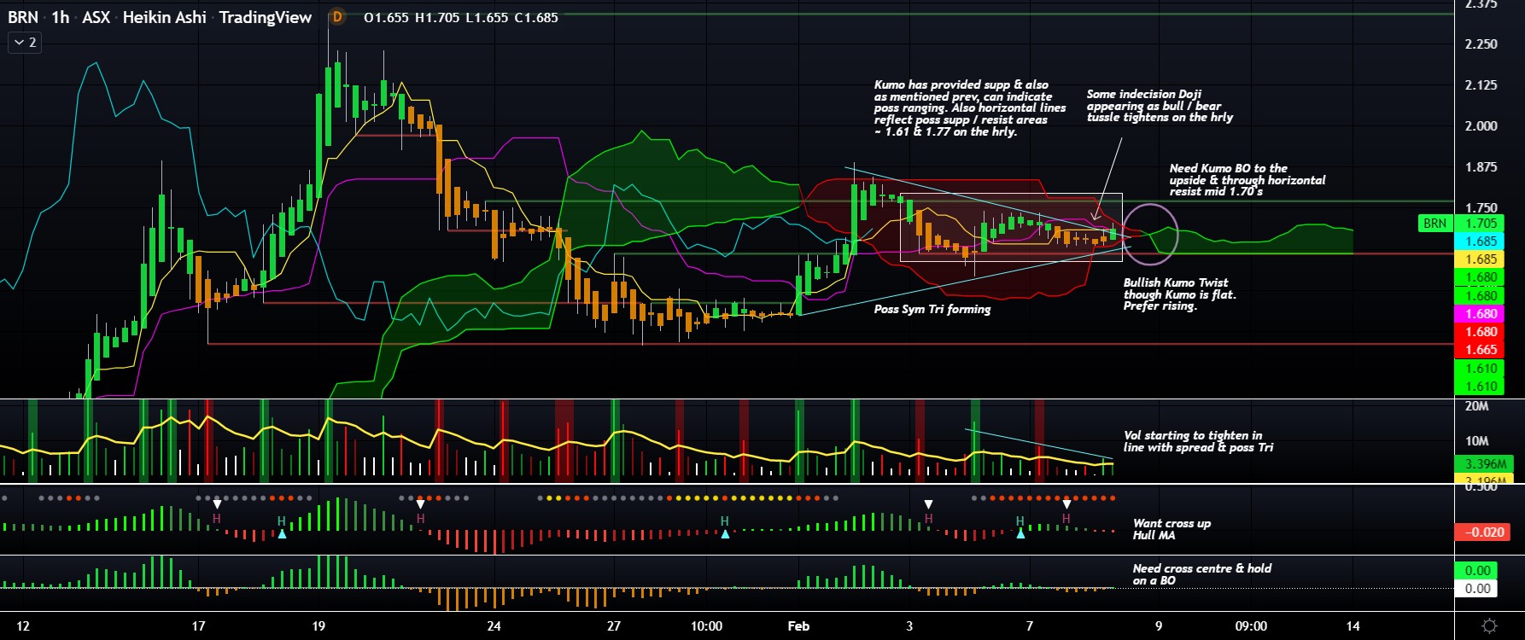Open chart settings gear icon
This screenshot has width=1525, height=640.
point(1489,626)
